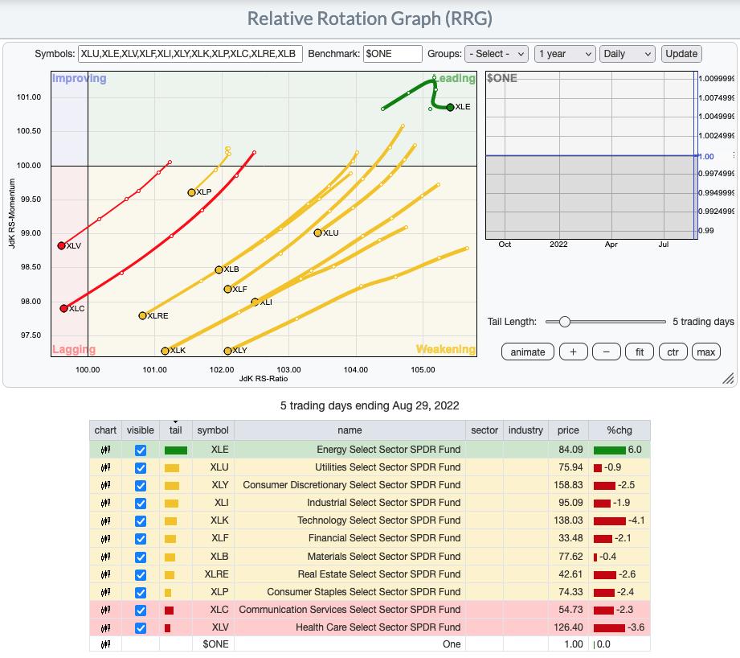Zoom in with the plus button
The image size is (740, 658).
pos(574,352)
